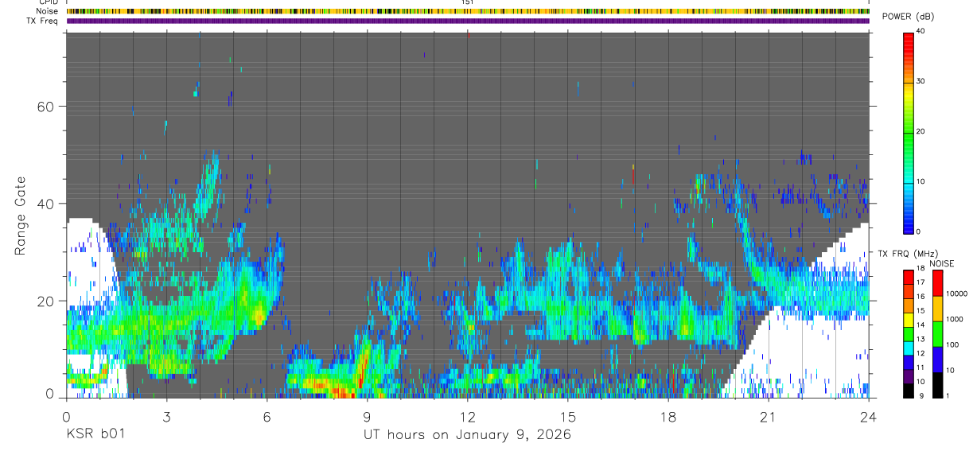The width and height of the screenshot is (977, 451).
Task: Select the UT hours on January 9, 2026 title
Action: pyautogui.click(x=467, y=434)
